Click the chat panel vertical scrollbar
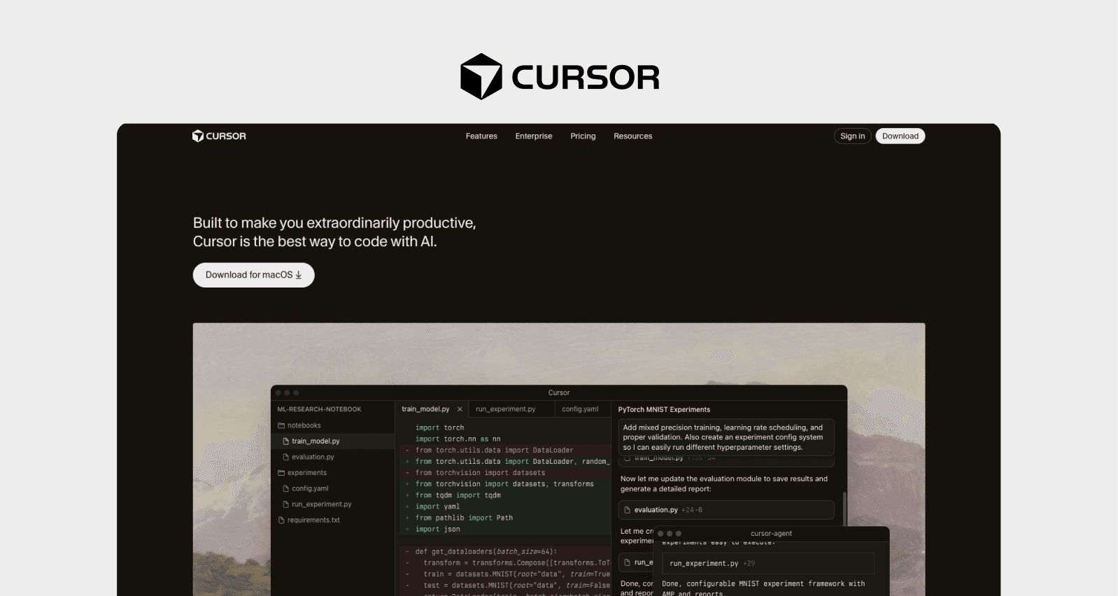 [x=844, y=511]
